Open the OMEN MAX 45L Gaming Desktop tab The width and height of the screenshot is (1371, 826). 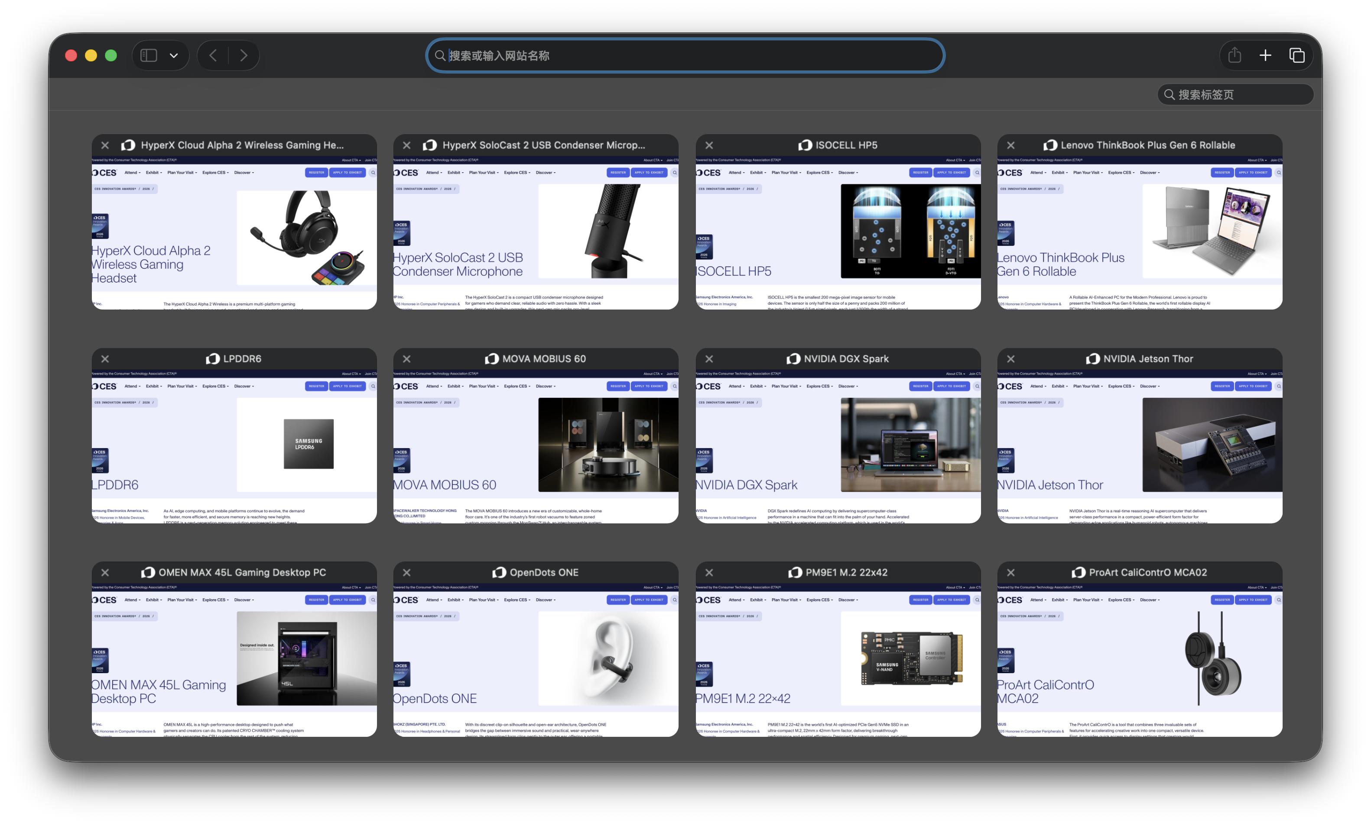pos(234,659)
